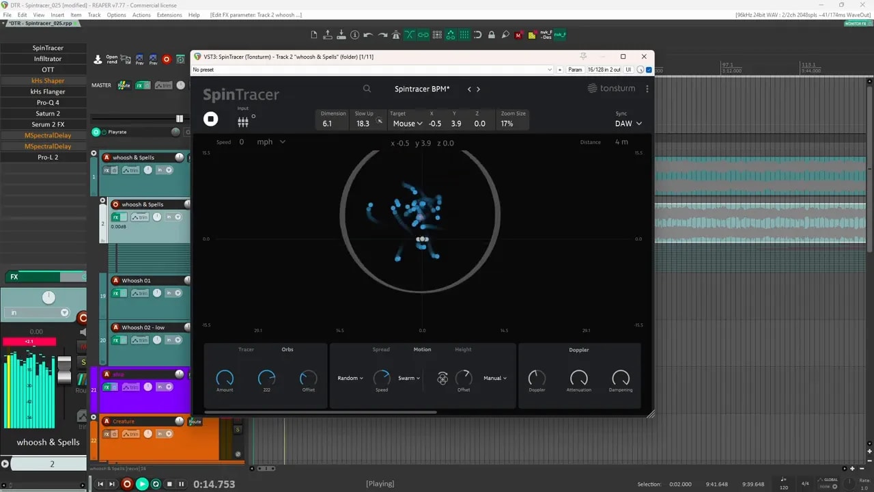Click the red M toolbar icon
874x492 pixels.
518,35
